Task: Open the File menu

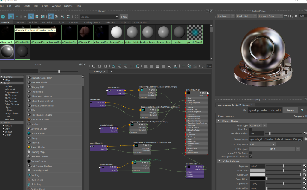Action: click(2, 6)
